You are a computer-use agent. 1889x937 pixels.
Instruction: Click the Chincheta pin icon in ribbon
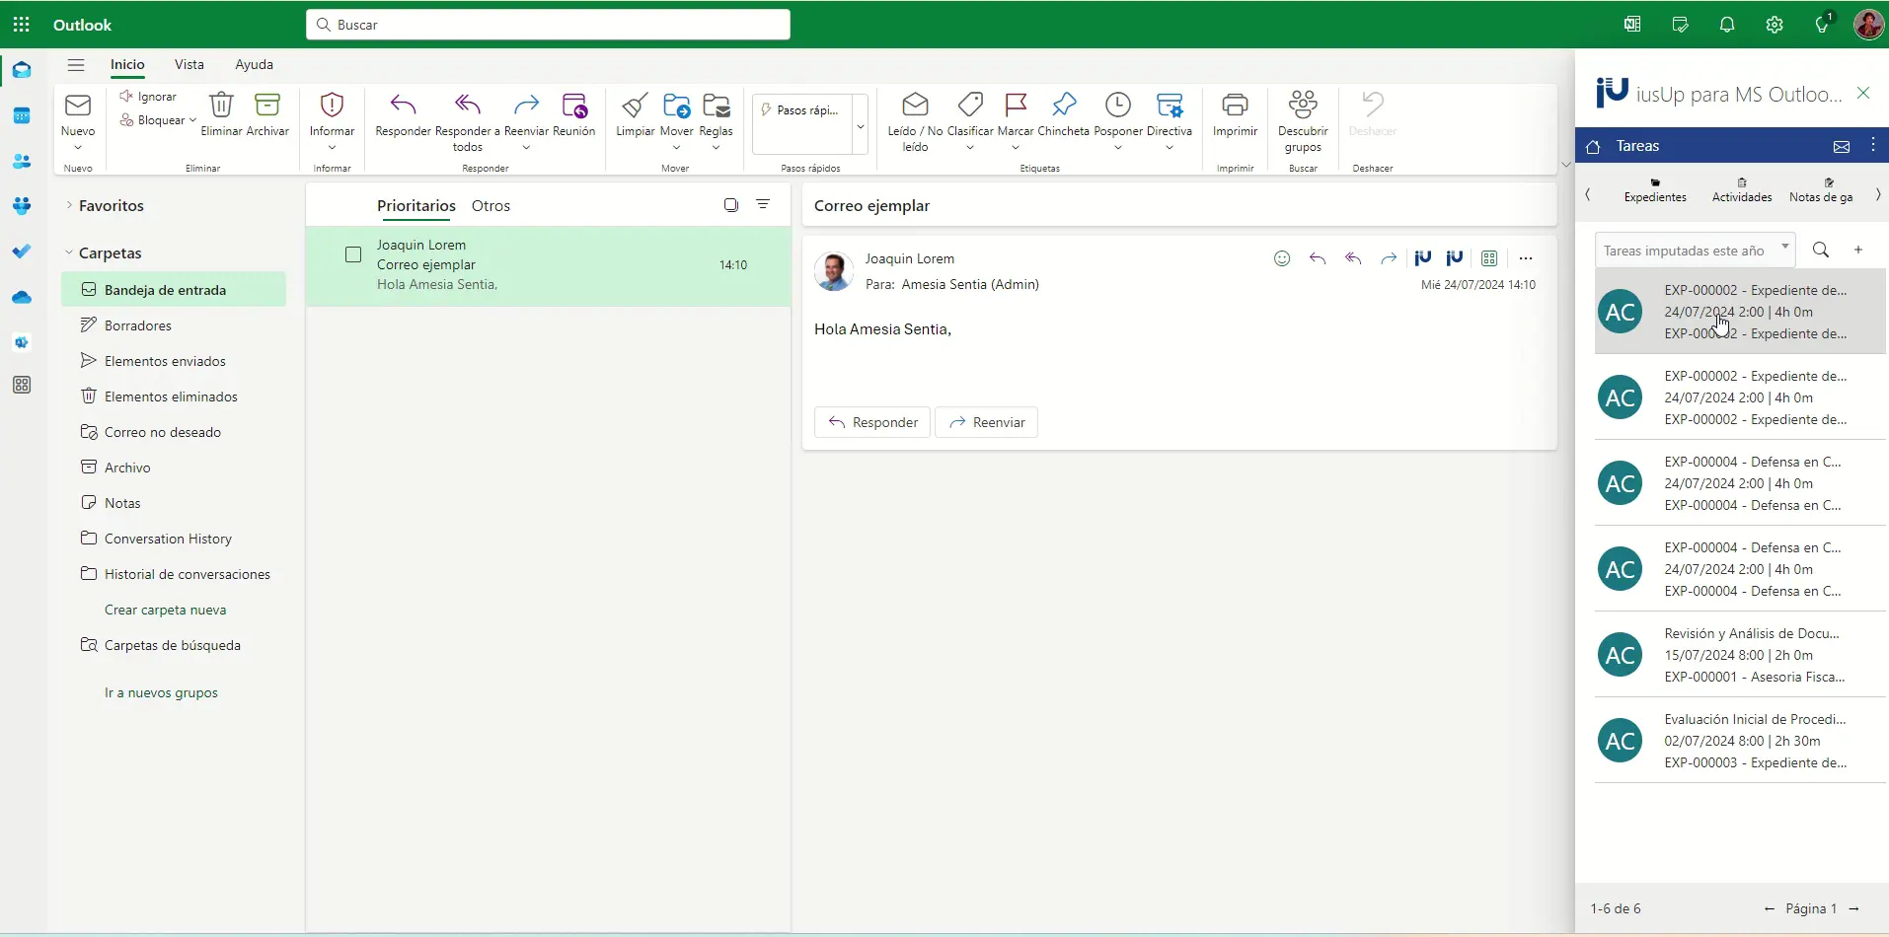pyautogui.click(x=1064, y=105)
